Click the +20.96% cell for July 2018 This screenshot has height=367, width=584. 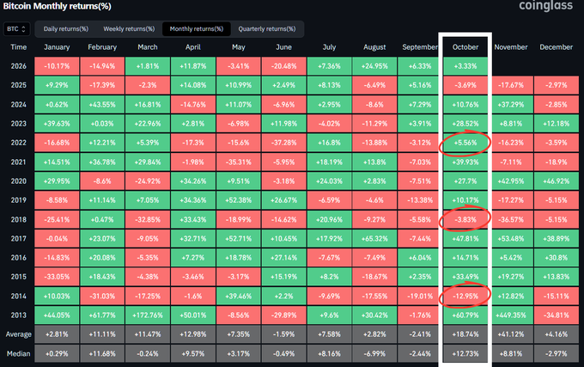coord(329,219)
